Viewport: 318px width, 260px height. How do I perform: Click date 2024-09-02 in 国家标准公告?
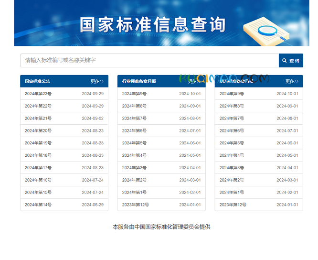point(93,119)
